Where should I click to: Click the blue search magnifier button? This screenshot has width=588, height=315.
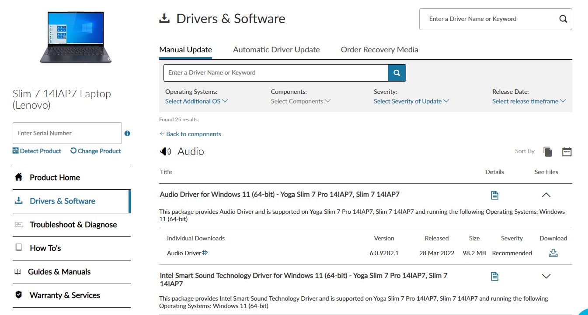pyautogui.click(x=397, y=73)
